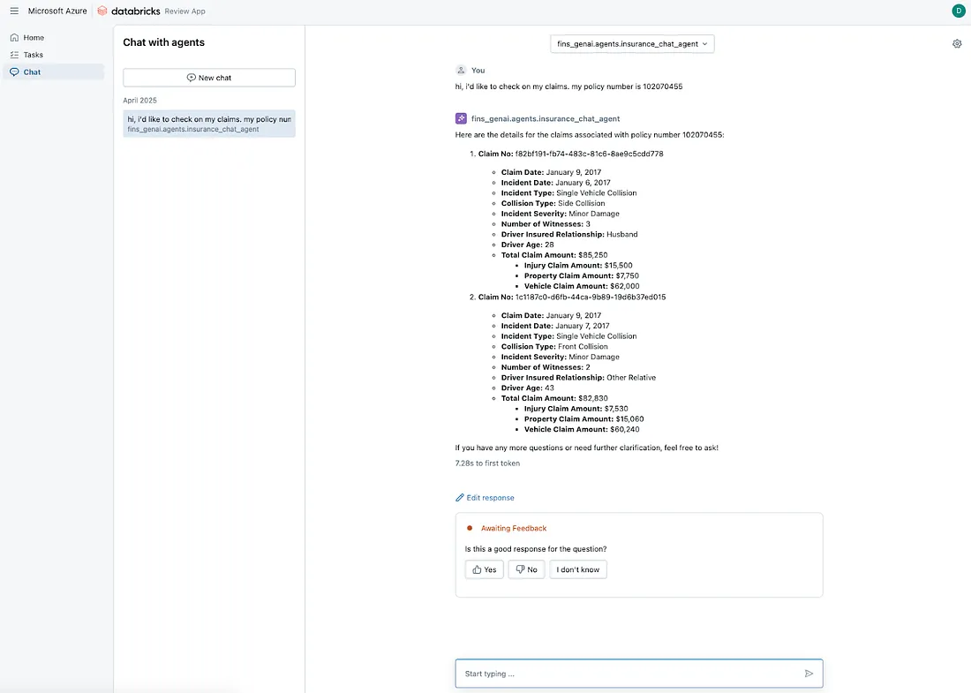Click the agent dropdown chevron arrow
This screenshot has height=693, width=971.
704,44
